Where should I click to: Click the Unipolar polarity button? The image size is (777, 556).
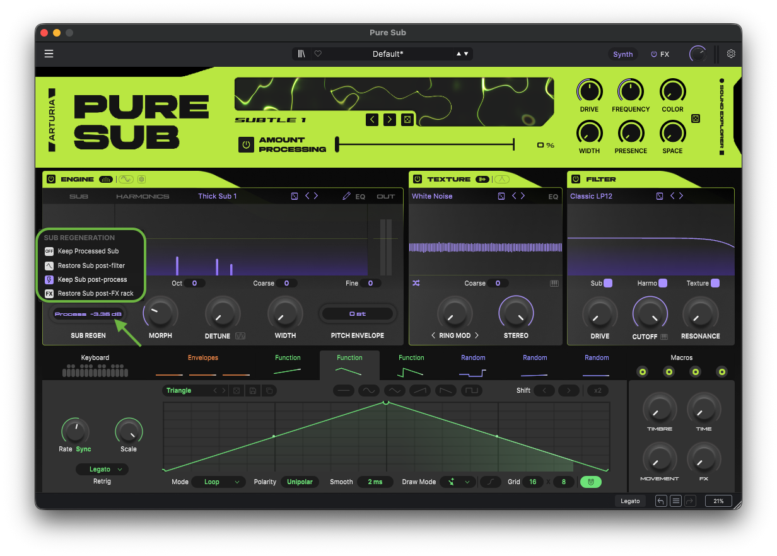point(300,482)
